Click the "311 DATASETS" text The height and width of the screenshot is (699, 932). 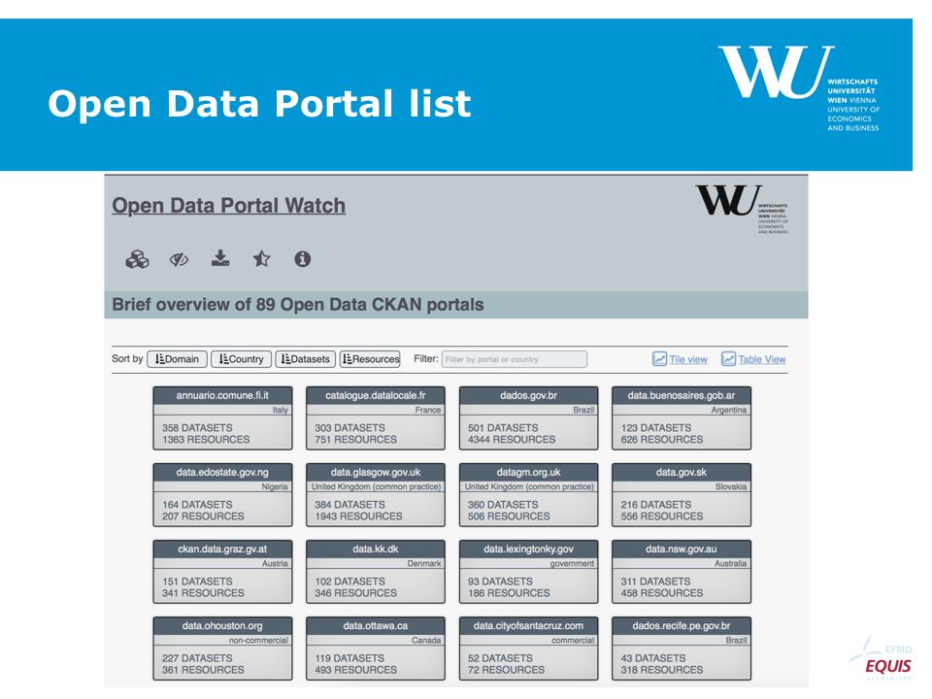click(655, 581)
